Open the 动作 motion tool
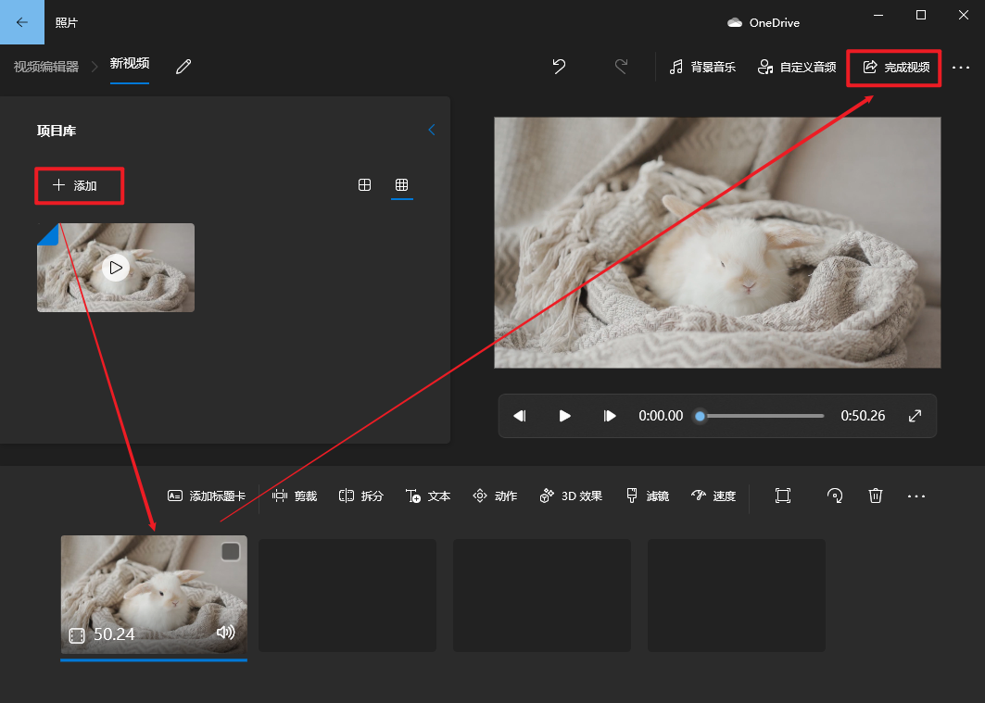This screenshot has height=703, width=985. (x=495, y=496)
